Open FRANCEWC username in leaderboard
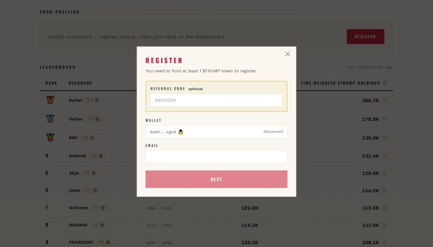This screenshot has height=247, width=433. click(x=81, y=242)
